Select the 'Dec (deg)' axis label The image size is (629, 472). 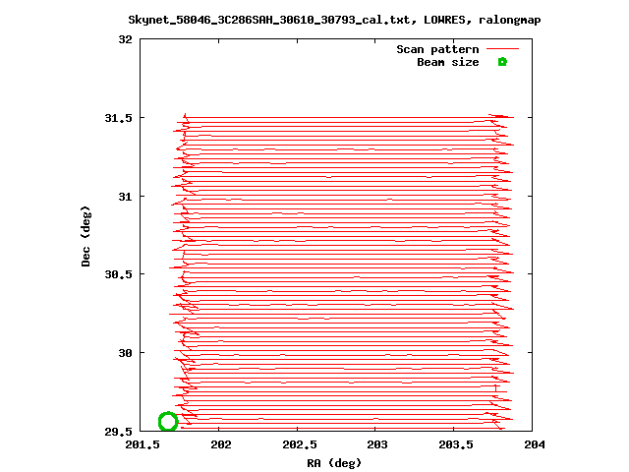click(86, 236)
